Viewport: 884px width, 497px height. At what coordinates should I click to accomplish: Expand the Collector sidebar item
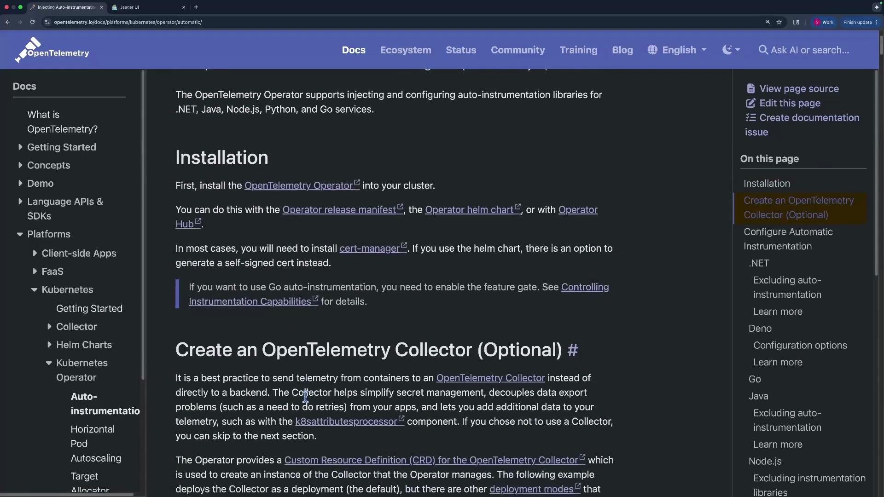(49, 326)
